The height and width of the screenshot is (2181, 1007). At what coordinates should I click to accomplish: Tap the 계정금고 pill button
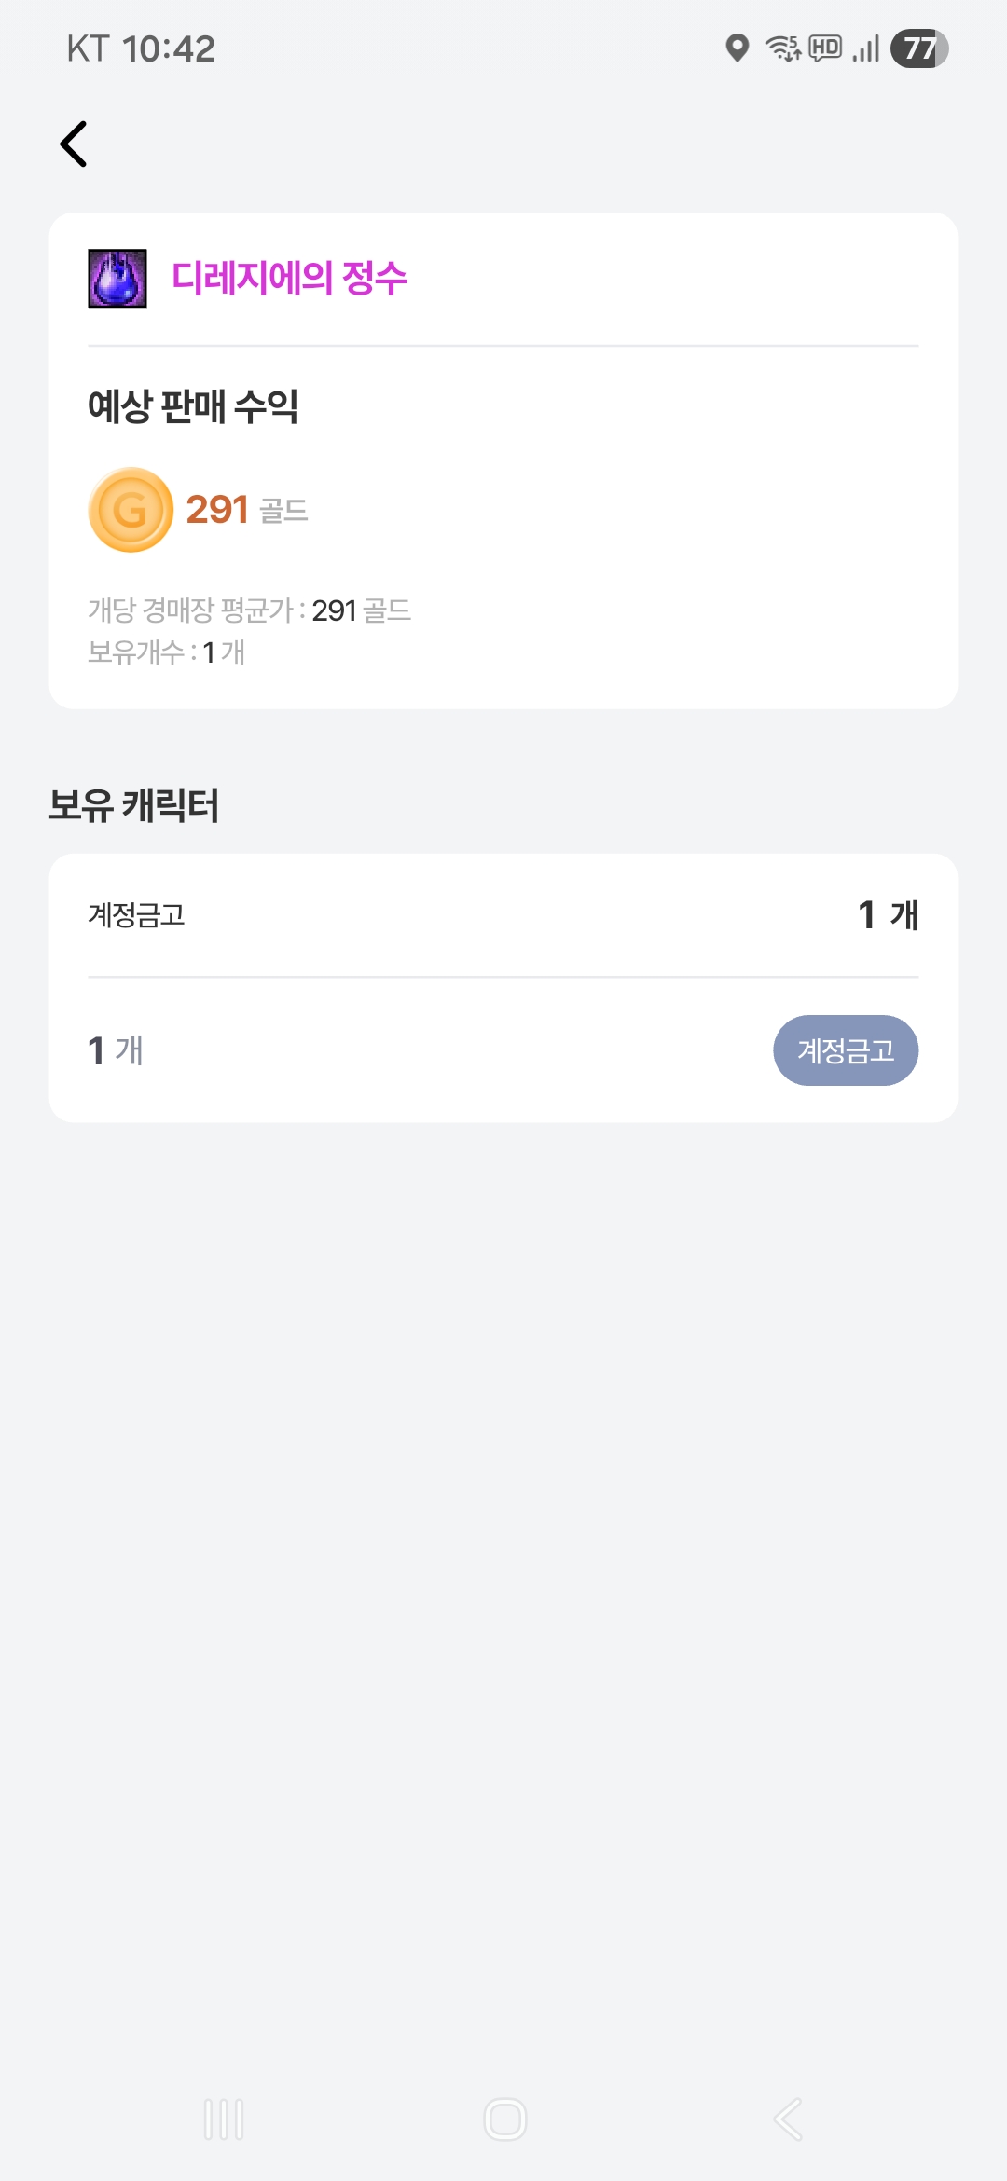tap(846, 1050)
